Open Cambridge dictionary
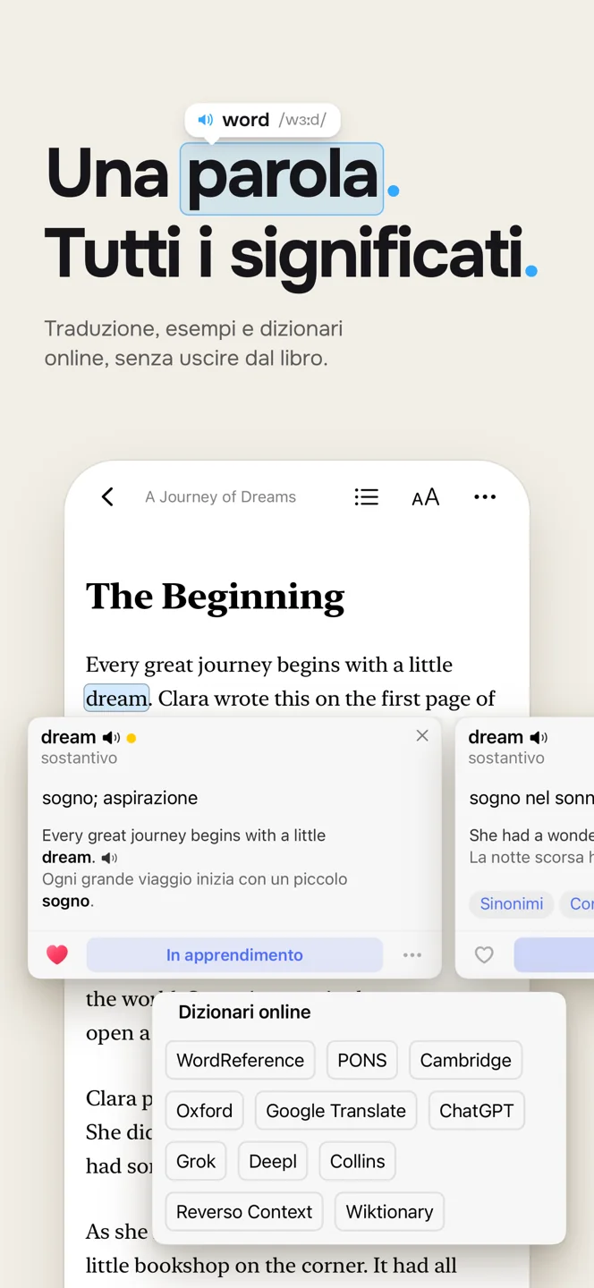 click(x=465, y=1060)
